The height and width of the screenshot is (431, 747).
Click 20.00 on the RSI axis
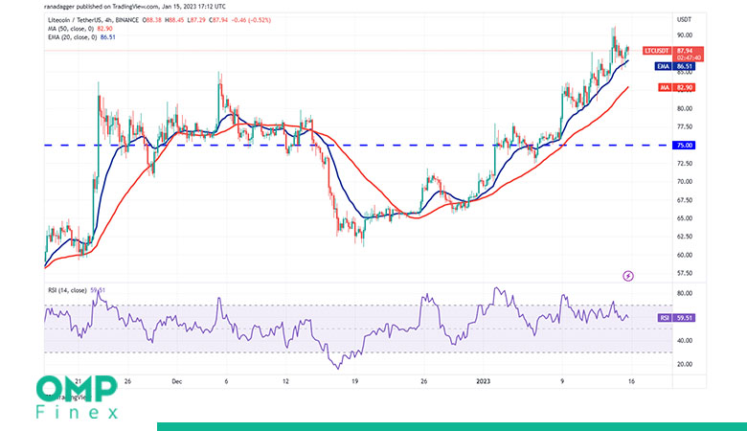[685, 364]
